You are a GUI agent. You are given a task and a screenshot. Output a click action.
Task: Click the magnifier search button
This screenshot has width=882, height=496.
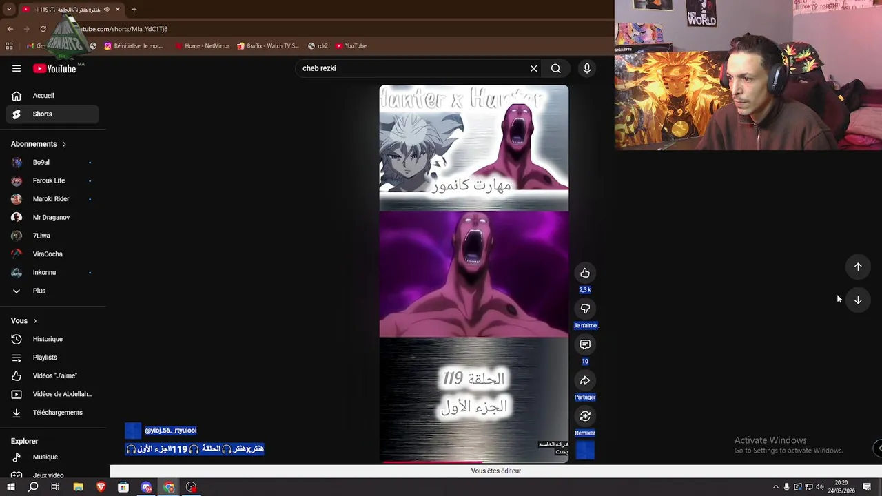(x=555, y=68)
